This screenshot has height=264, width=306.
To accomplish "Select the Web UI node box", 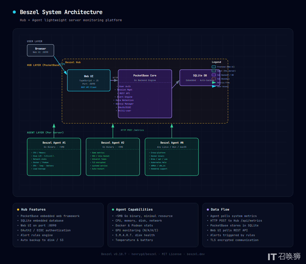I will coord(89,80).
